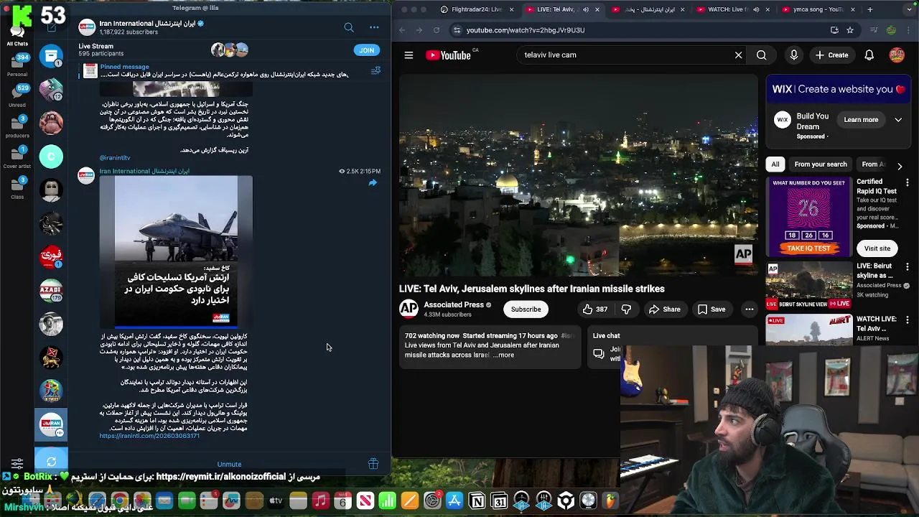Share the Tel Aviv live video

coord(665,309)
